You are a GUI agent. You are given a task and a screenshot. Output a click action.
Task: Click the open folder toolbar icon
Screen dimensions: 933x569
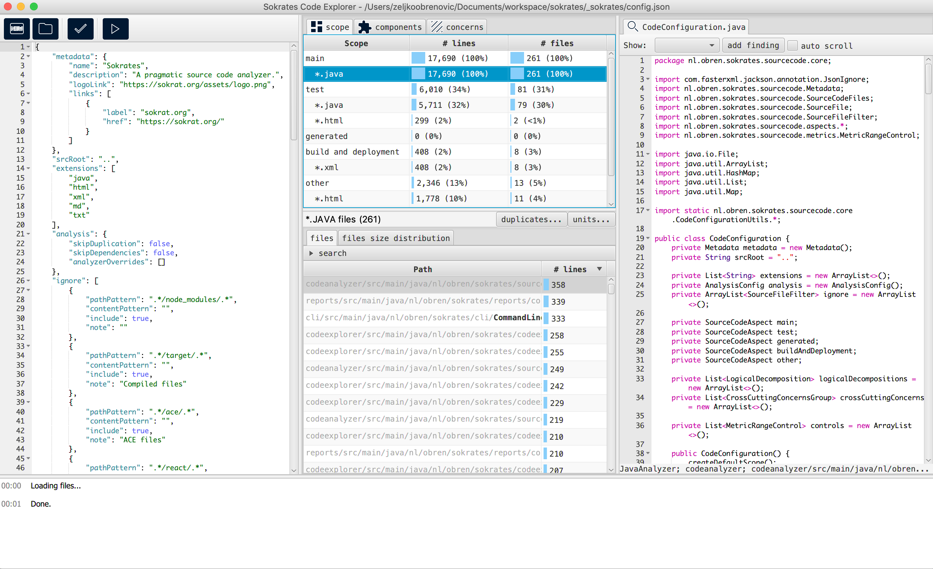coord(46,29)
